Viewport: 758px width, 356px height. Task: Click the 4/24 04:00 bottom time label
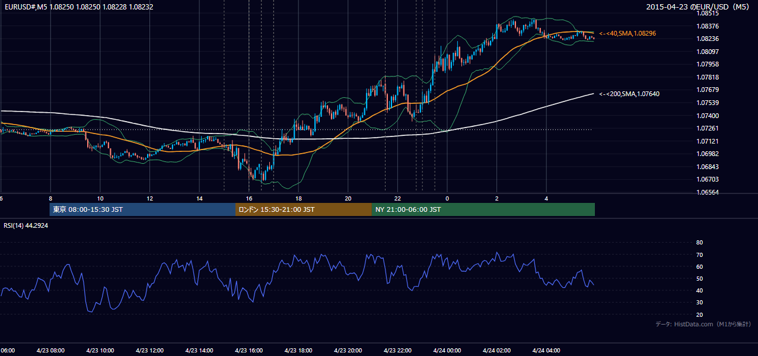(x=546, y=351)
